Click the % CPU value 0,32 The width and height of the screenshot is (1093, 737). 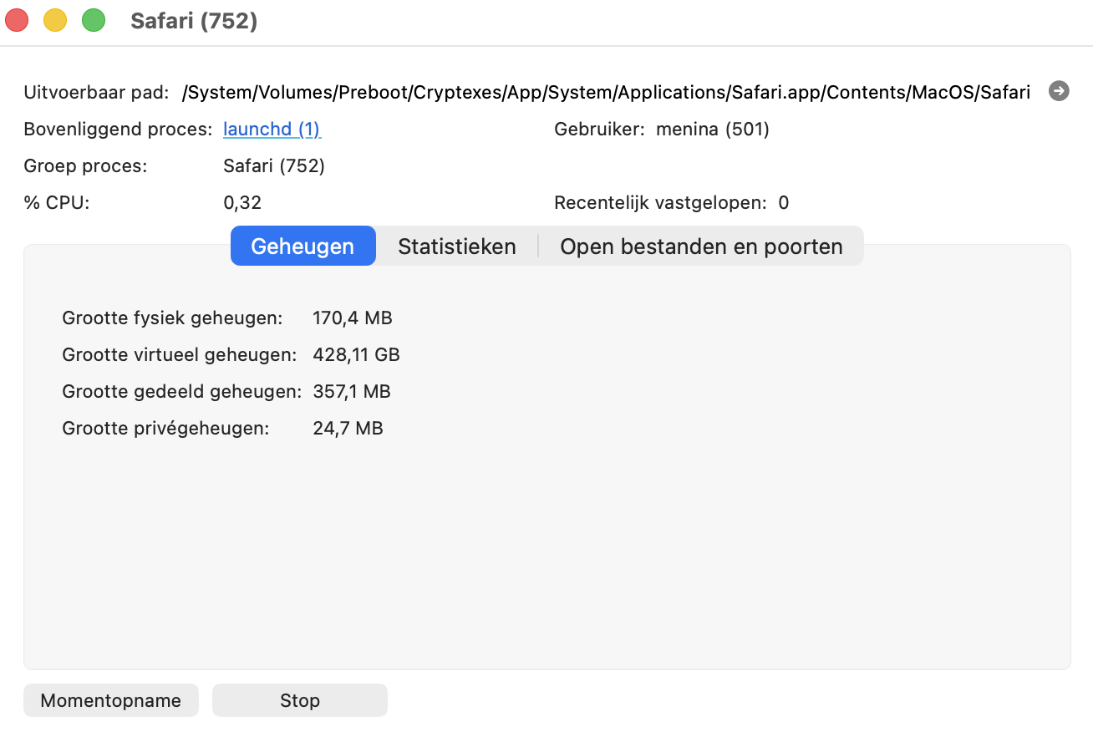pos(241,202)
